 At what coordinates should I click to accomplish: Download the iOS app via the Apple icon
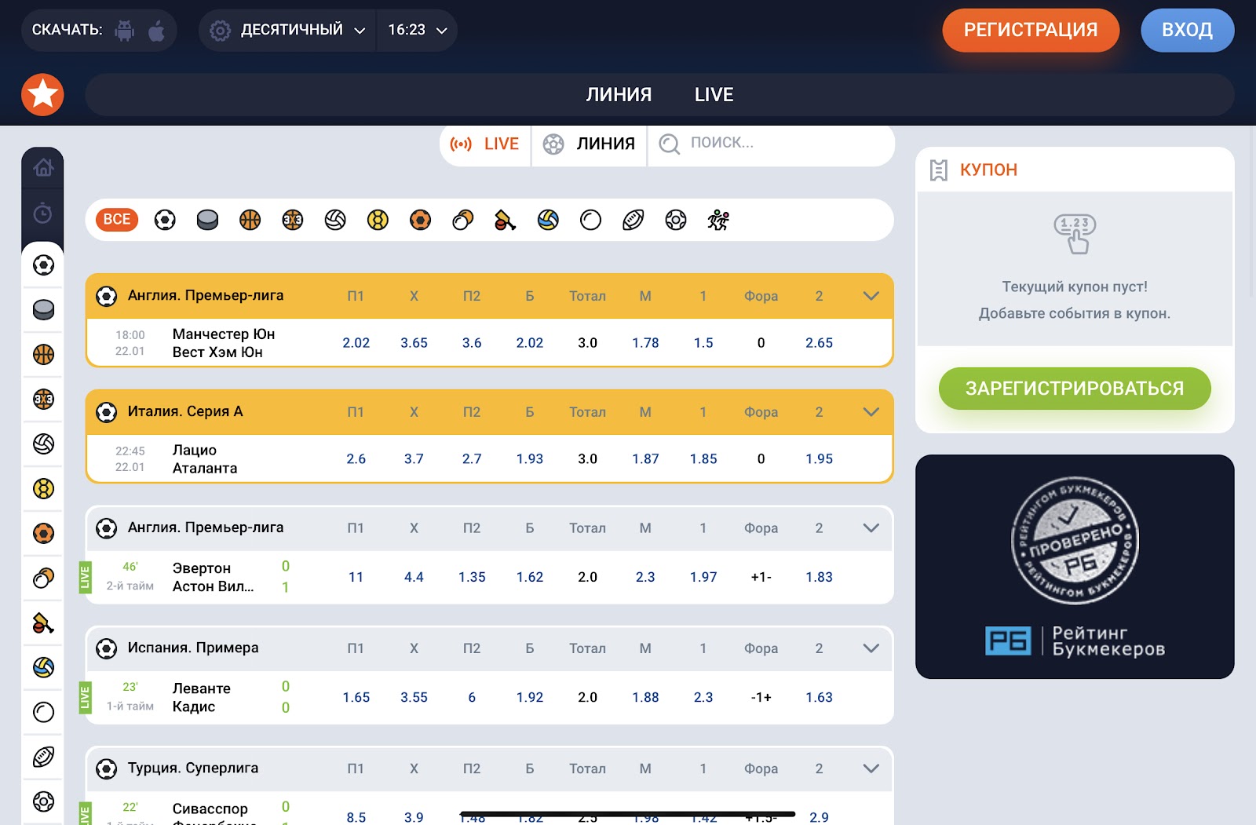[157, 31]
